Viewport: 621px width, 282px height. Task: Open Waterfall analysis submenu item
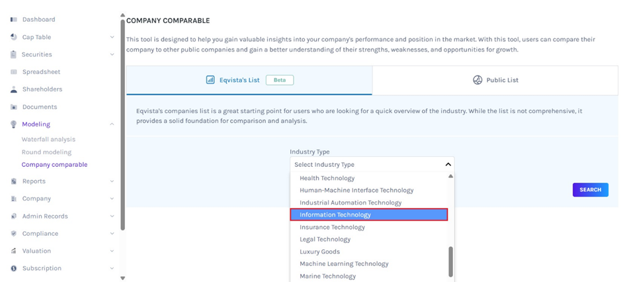click(48, 139)
